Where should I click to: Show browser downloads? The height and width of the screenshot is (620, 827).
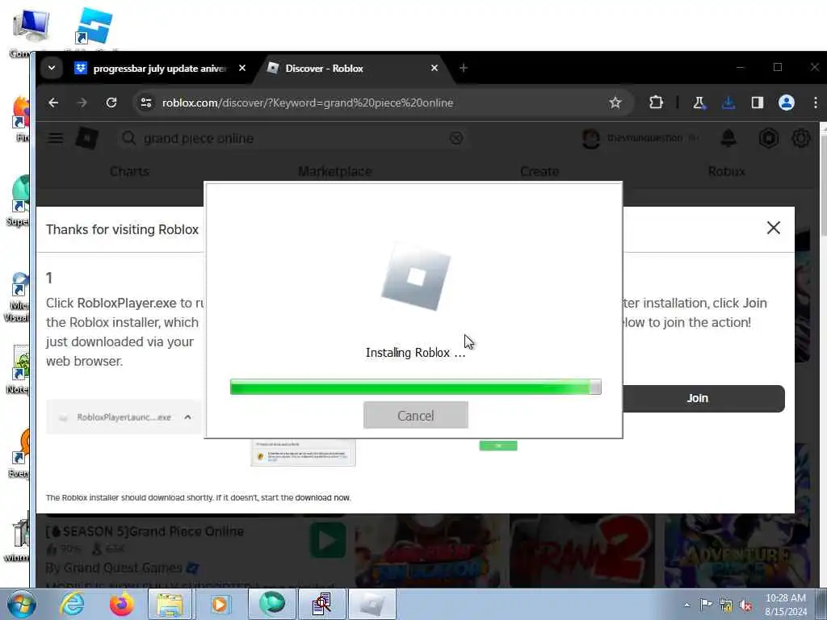728,103
